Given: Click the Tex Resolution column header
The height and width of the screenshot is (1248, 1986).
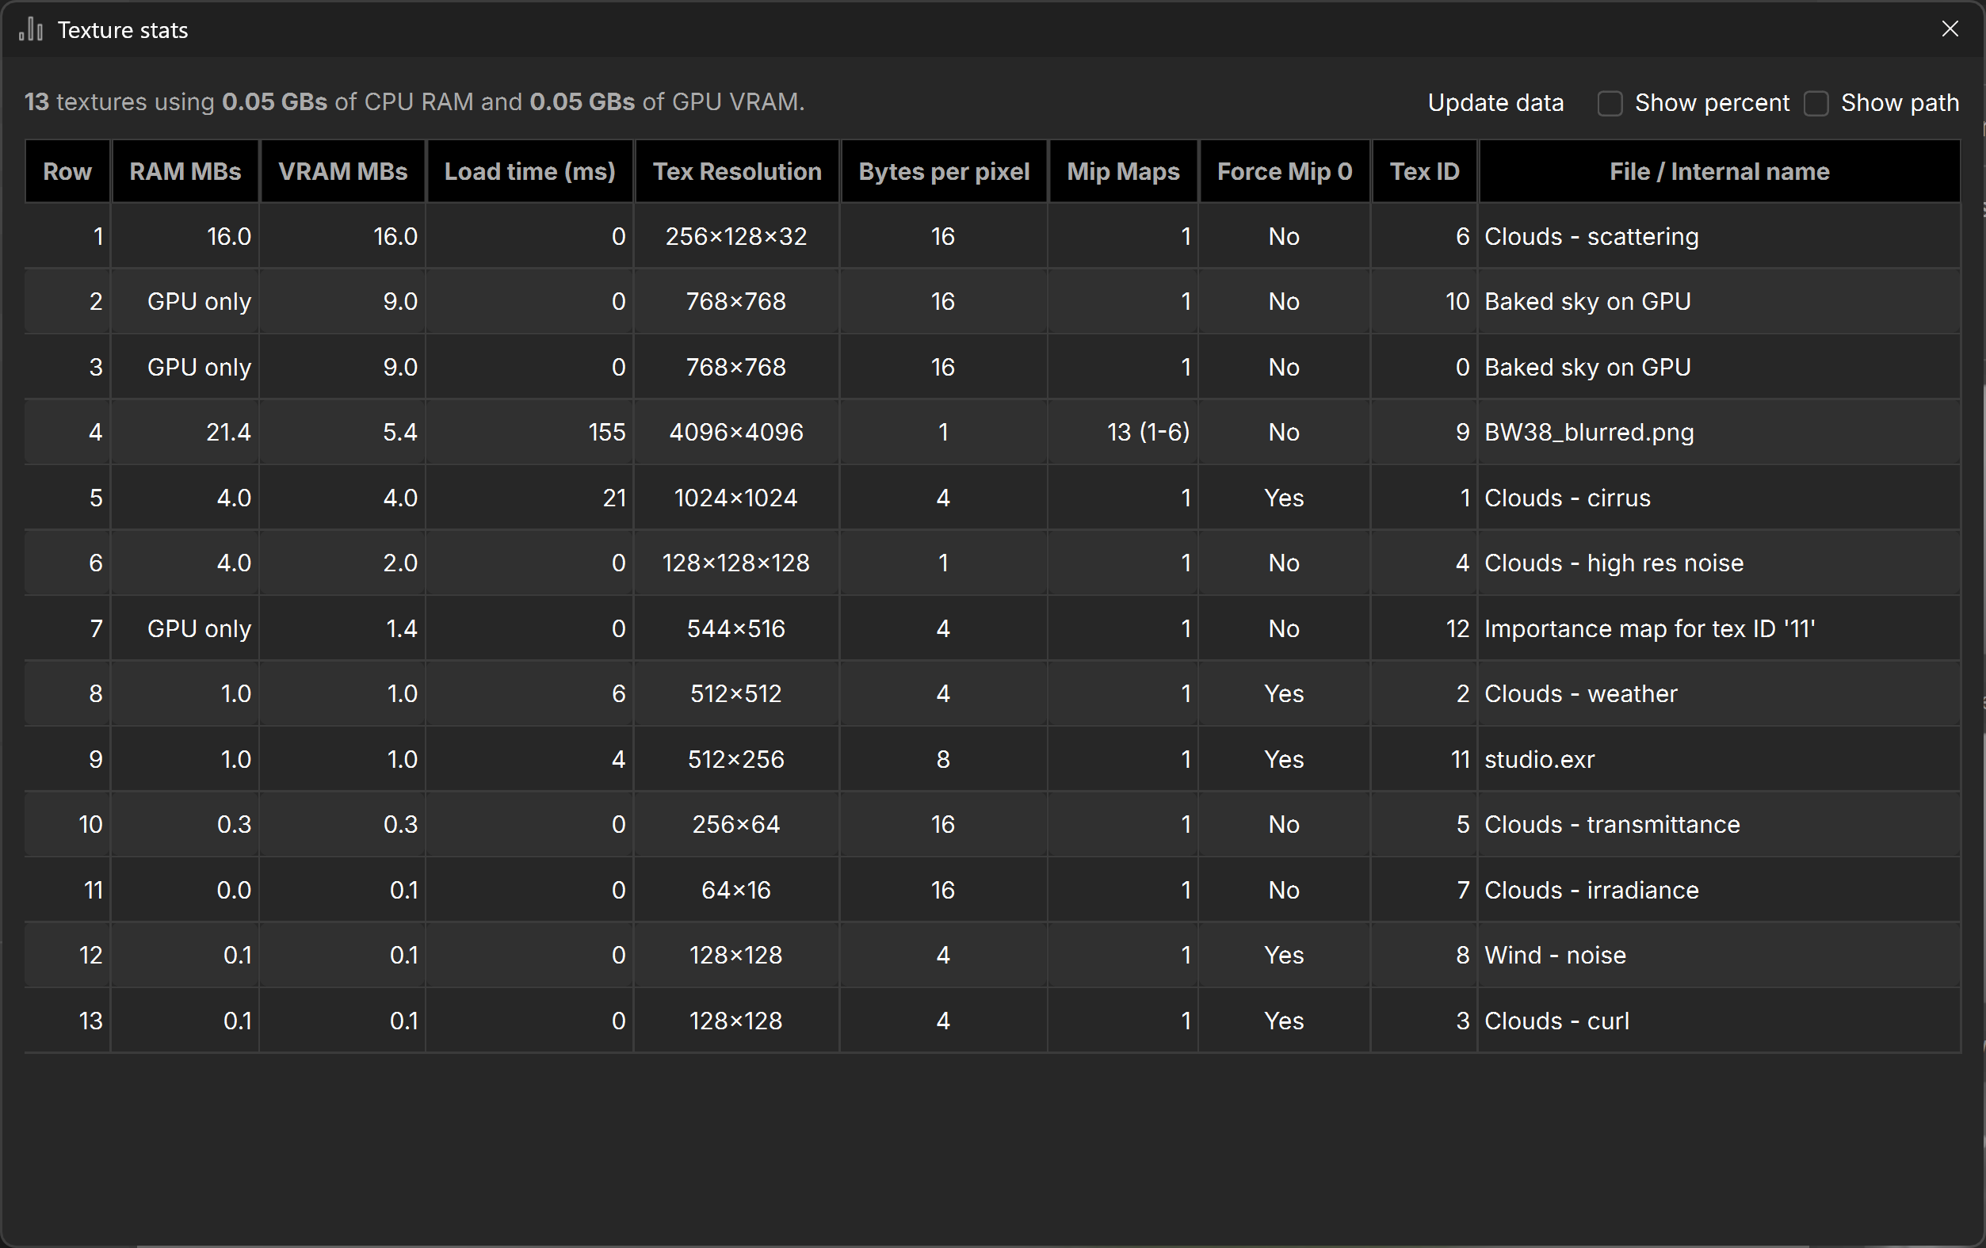Looking at the screenshot, I should pyautogui.click(x=737, y=172).
